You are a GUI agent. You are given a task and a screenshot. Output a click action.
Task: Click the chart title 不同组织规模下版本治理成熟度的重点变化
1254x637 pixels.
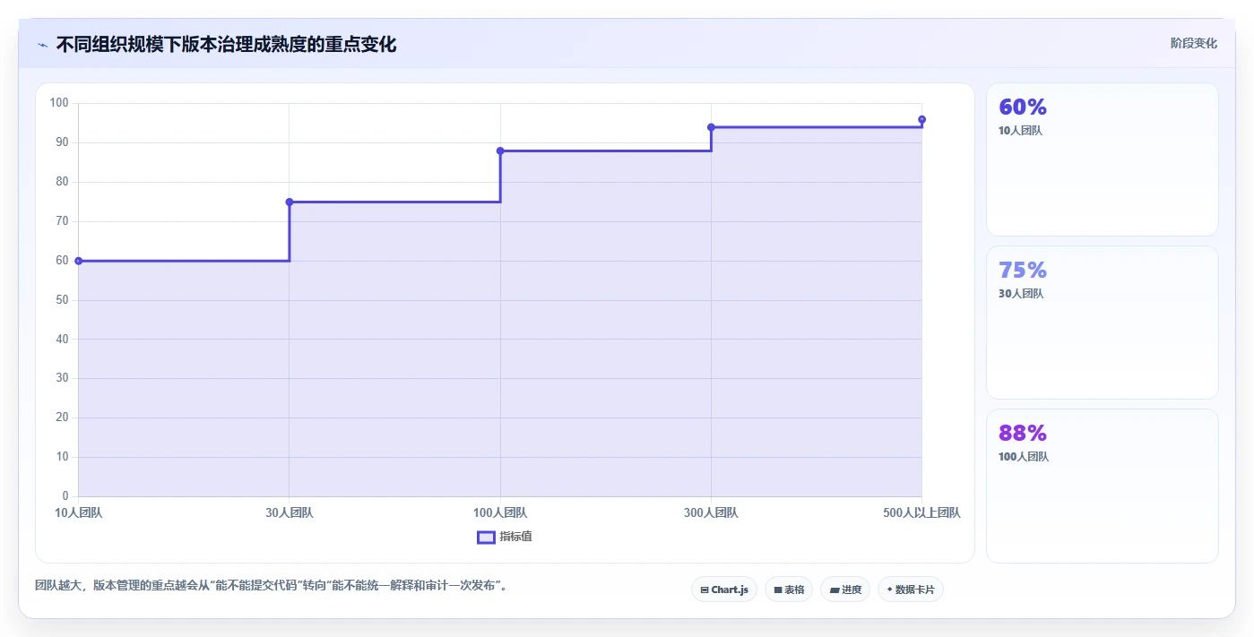(226, 44)
